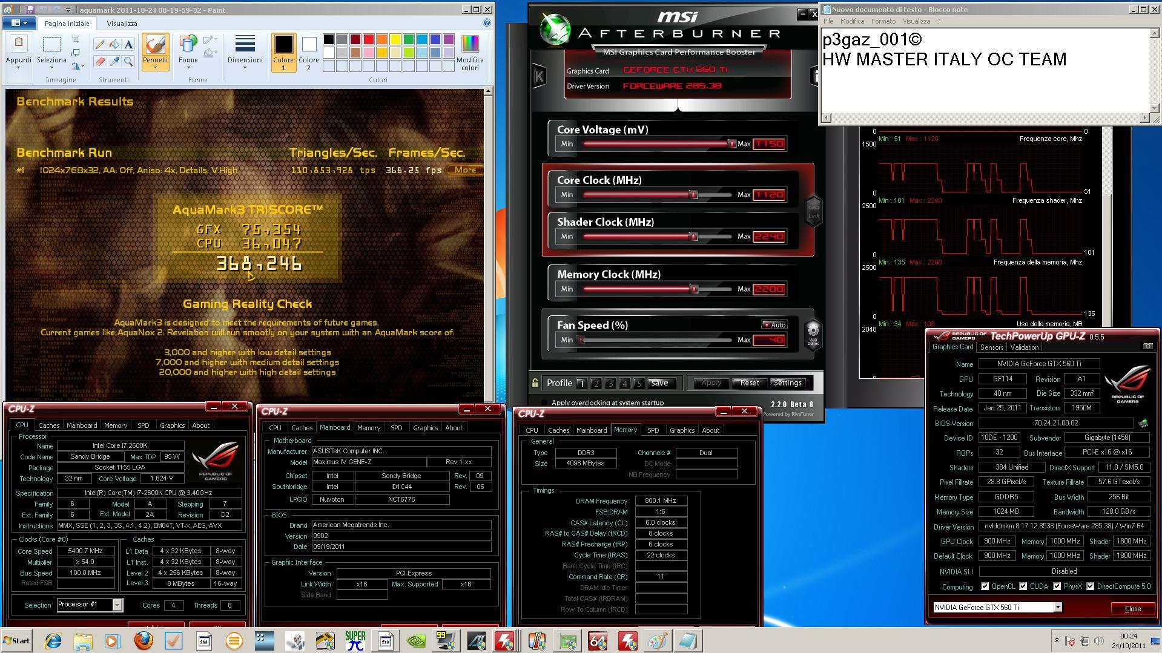
Task: Select the Pencil tool in Paint
Action: coord(100,44)
